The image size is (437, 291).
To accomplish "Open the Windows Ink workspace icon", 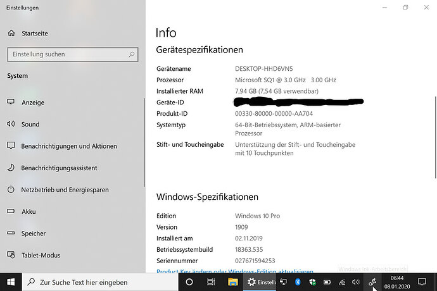I will click(x=372, y=282).
